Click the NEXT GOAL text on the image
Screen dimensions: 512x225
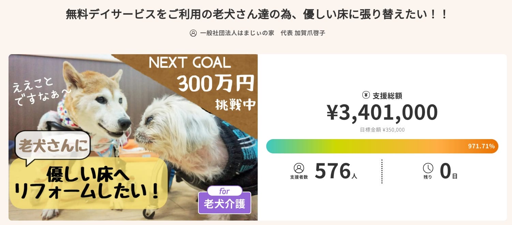[190, 63]
